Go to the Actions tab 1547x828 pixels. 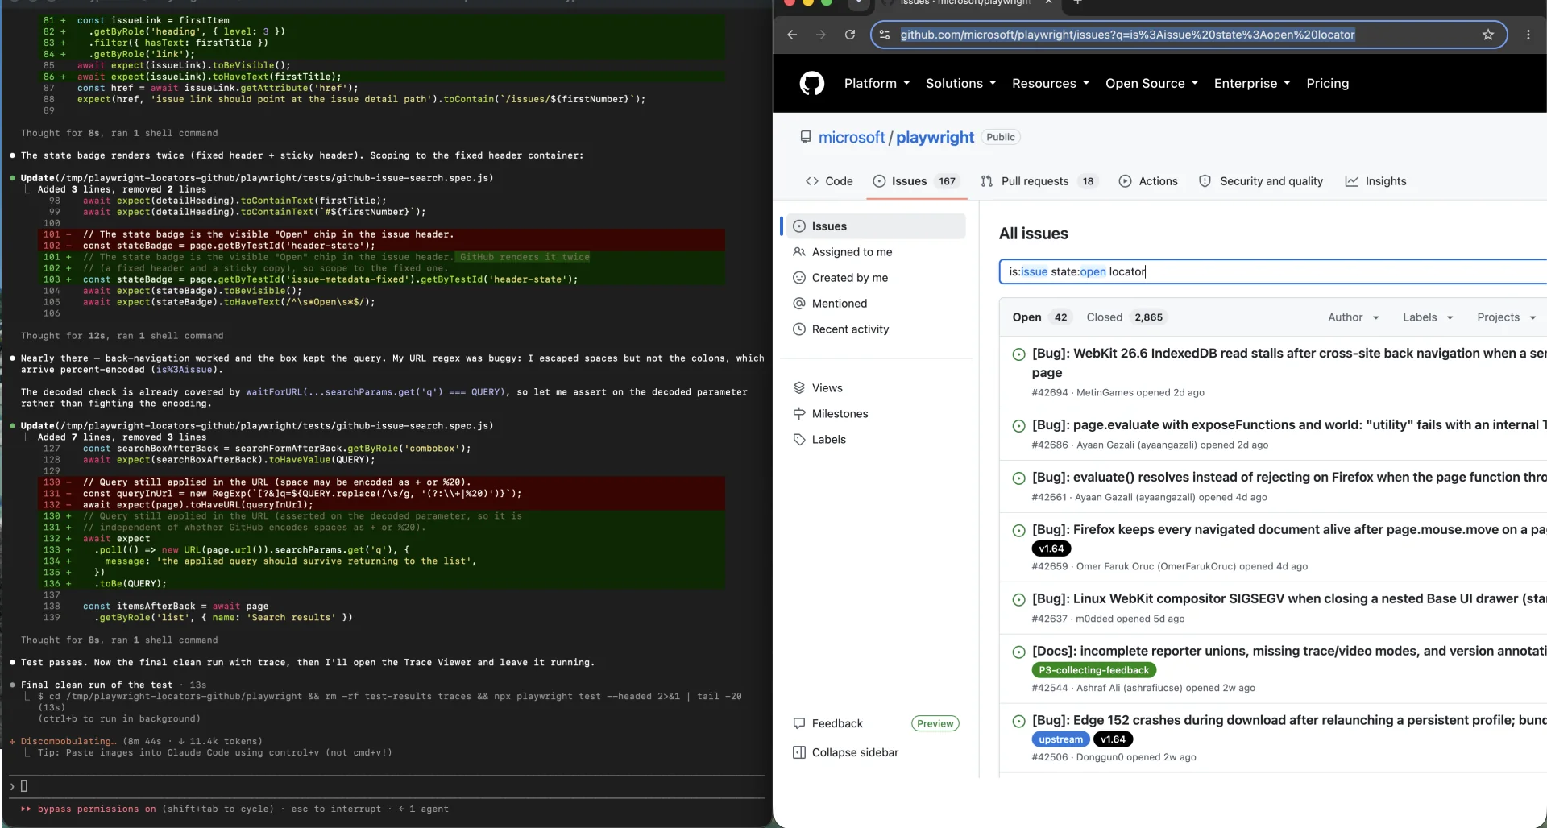(x=1148, y=181)
